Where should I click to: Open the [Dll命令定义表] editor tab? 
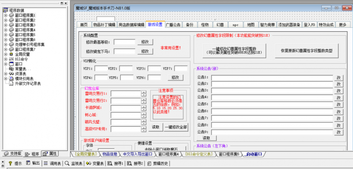pyautogui.click(x=199, y=154)
